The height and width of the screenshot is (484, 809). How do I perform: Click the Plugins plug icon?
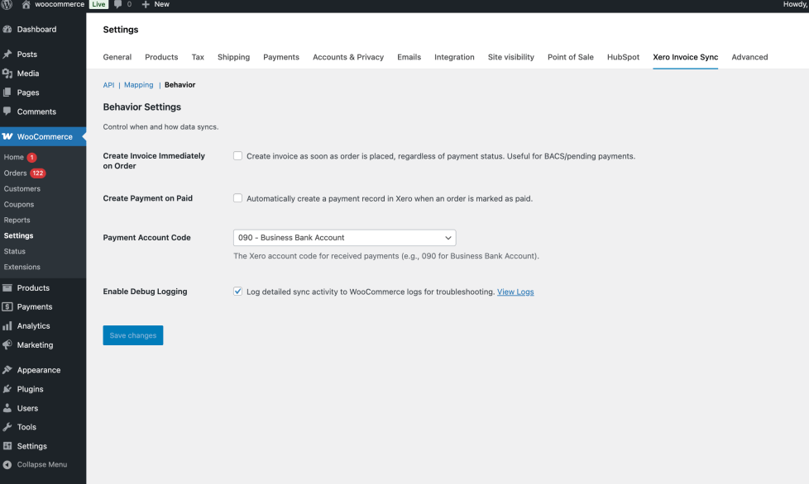[x=7, y=389]
